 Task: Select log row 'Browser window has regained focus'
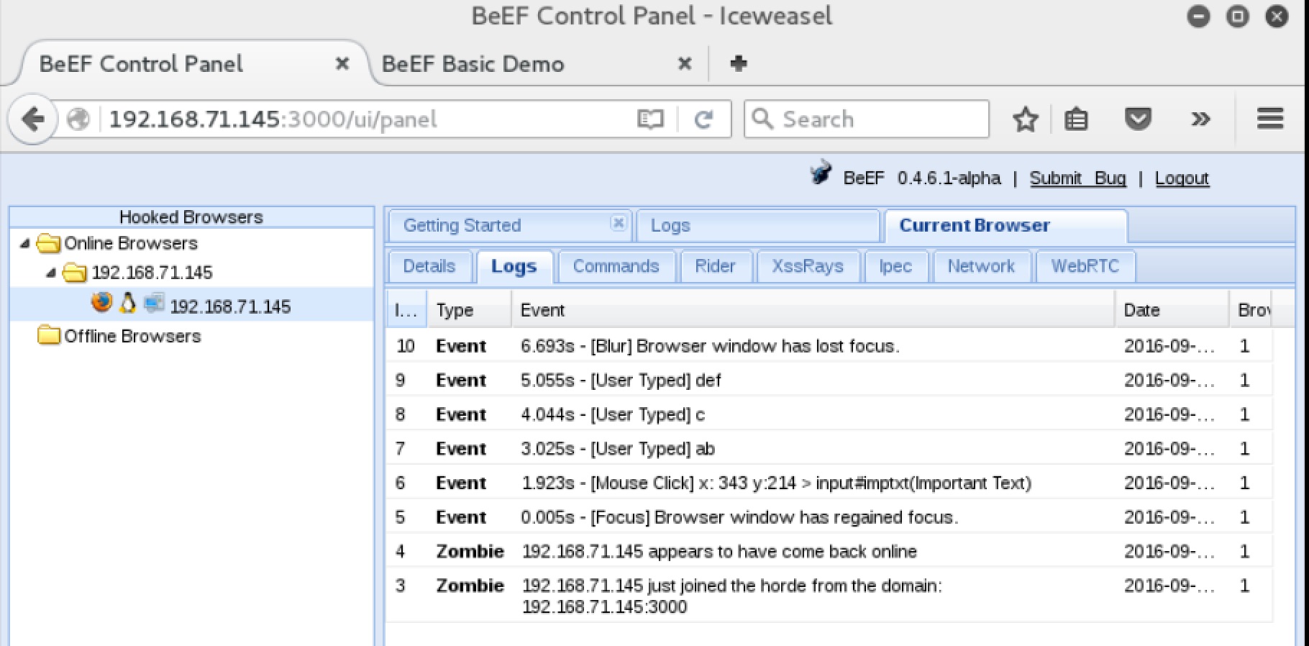(x=829, y=517)
